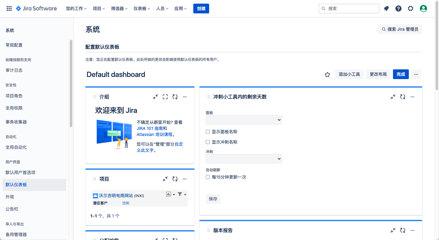Select 公告栏 in the sidebar
This screenshot has height=240, width=439.
pyautogui.click(x=34, y=209)
